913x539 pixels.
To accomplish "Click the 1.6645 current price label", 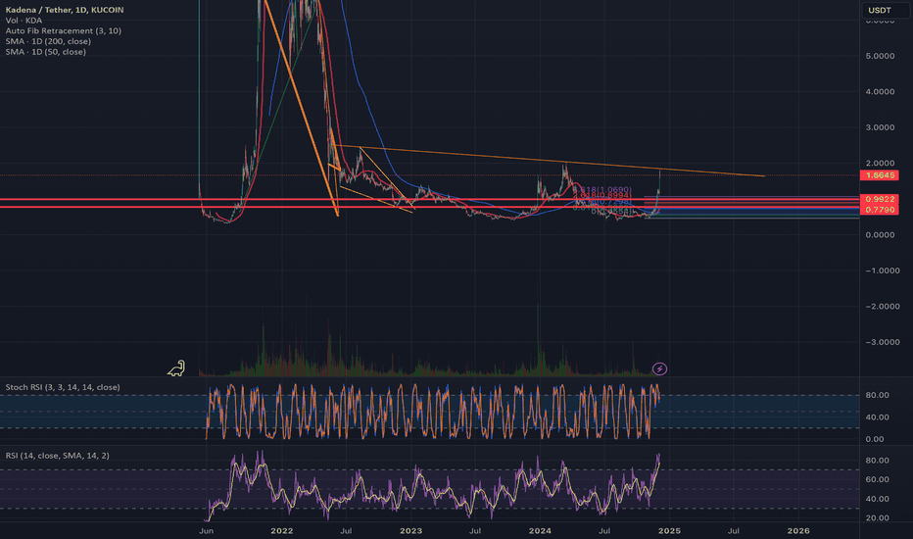I will coord(880,175).
